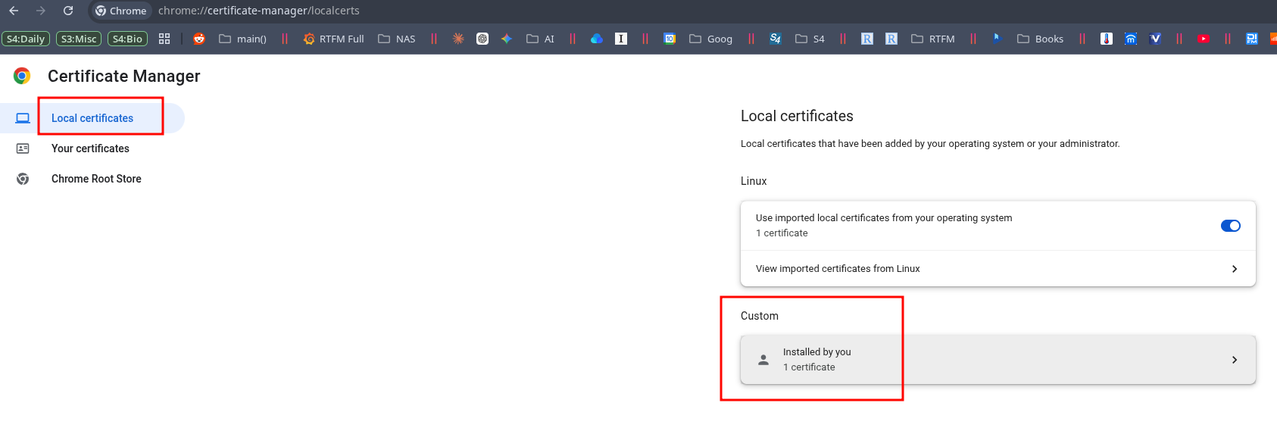Disable imported local certificates toggle
Image resolution: width=1277 pixels, height=428 pixels.
(1230, 226)
